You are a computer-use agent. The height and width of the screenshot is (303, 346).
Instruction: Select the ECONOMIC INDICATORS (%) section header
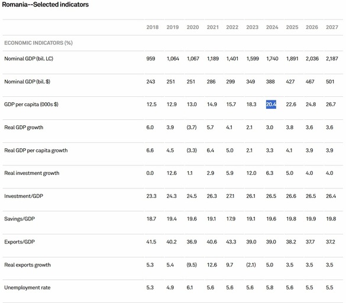click(x=38, y=43)
